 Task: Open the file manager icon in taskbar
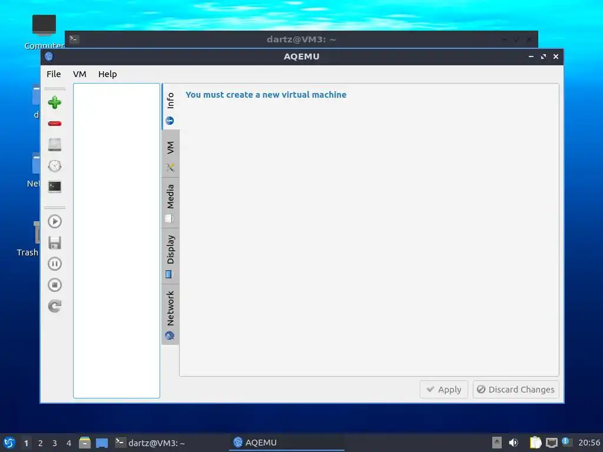tap(85, 443)
